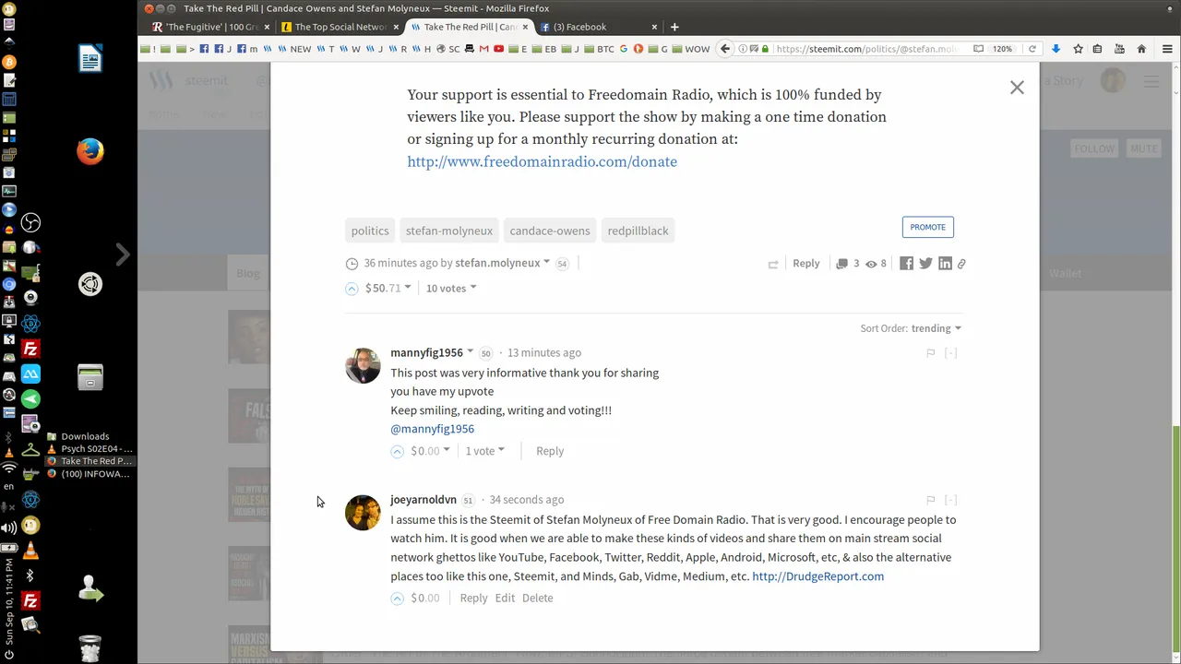Copy post link chain icon
This screenshot has width=1181, height=664.
961,264
